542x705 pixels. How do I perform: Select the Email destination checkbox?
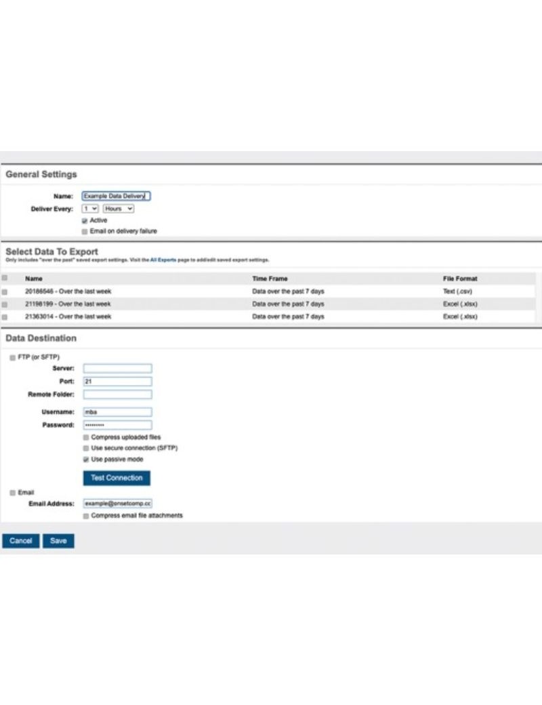(12, 492)
